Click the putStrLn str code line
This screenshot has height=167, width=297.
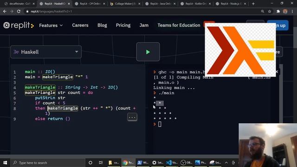[x=50, y=98]
